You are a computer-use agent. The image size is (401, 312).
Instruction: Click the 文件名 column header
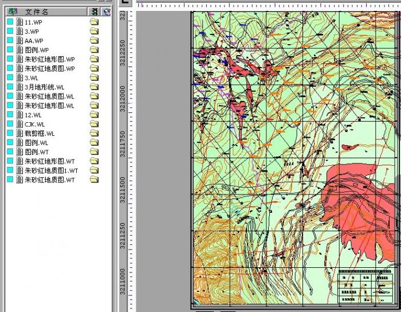(x=37, y=11)
